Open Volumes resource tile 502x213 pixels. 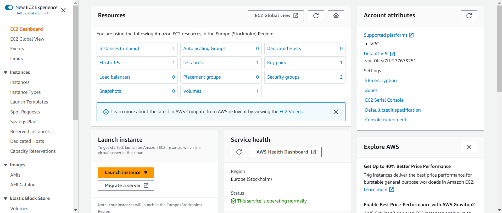click(x=221, y=91)
